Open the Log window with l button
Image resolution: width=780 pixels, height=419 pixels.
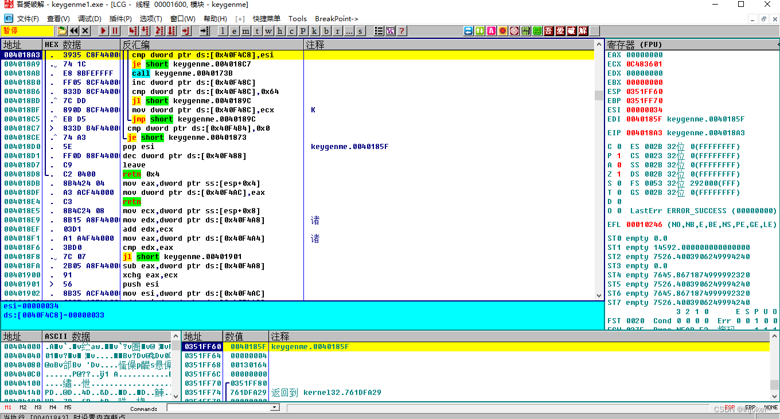point(223,31)
